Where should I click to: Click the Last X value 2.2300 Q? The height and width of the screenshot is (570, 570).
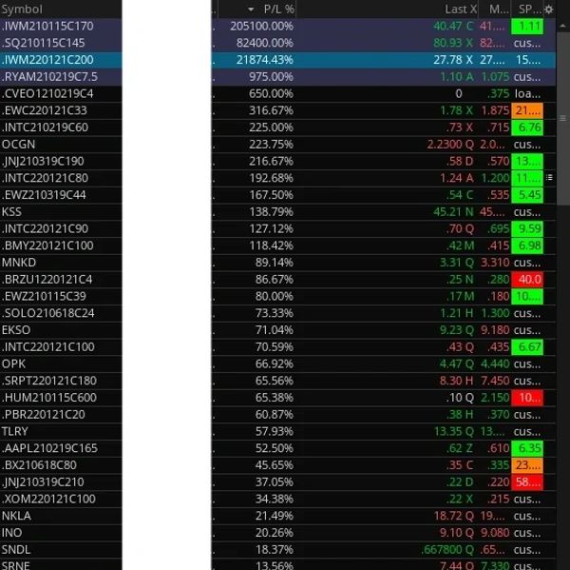point(450,145)
